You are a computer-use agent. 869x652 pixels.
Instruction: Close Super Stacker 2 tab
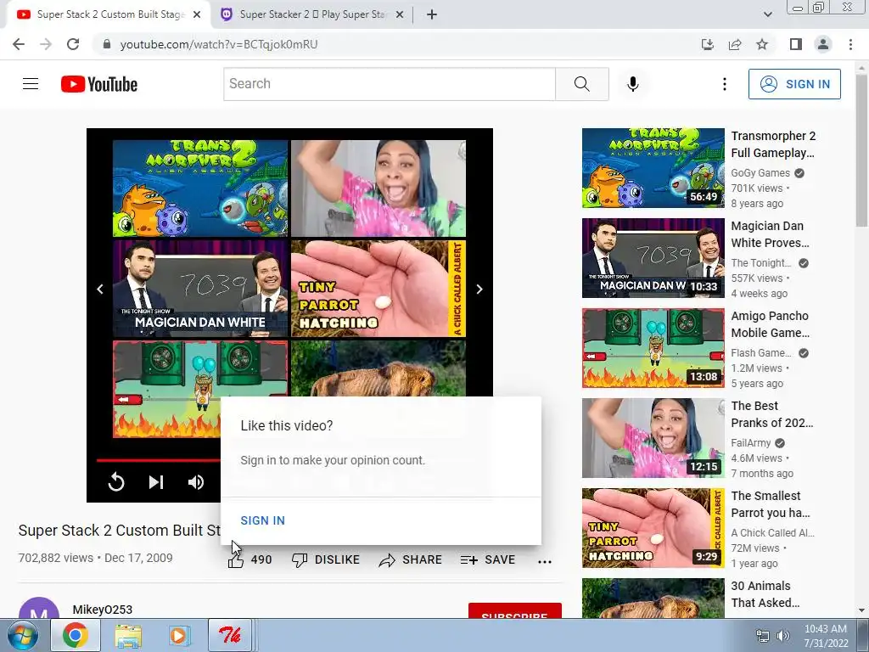pos(400,15)
